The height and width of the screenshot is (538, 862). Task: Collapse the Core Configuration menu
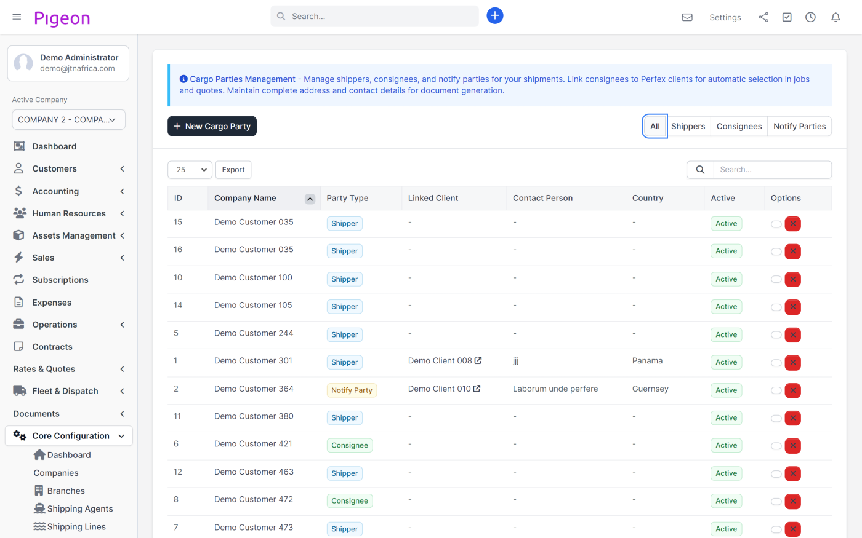[x=68, y=436]
